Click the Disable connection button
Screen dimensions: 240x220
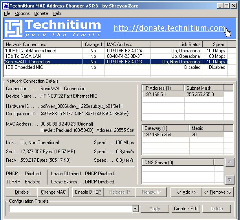[x=22, y=192]
